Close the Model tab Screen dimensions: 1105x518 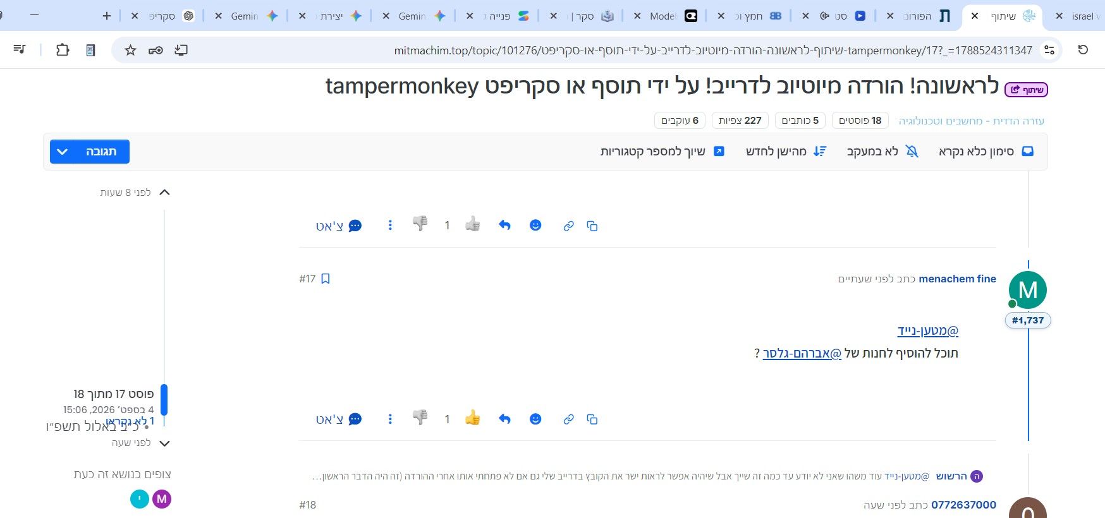(x=637, y=16)
